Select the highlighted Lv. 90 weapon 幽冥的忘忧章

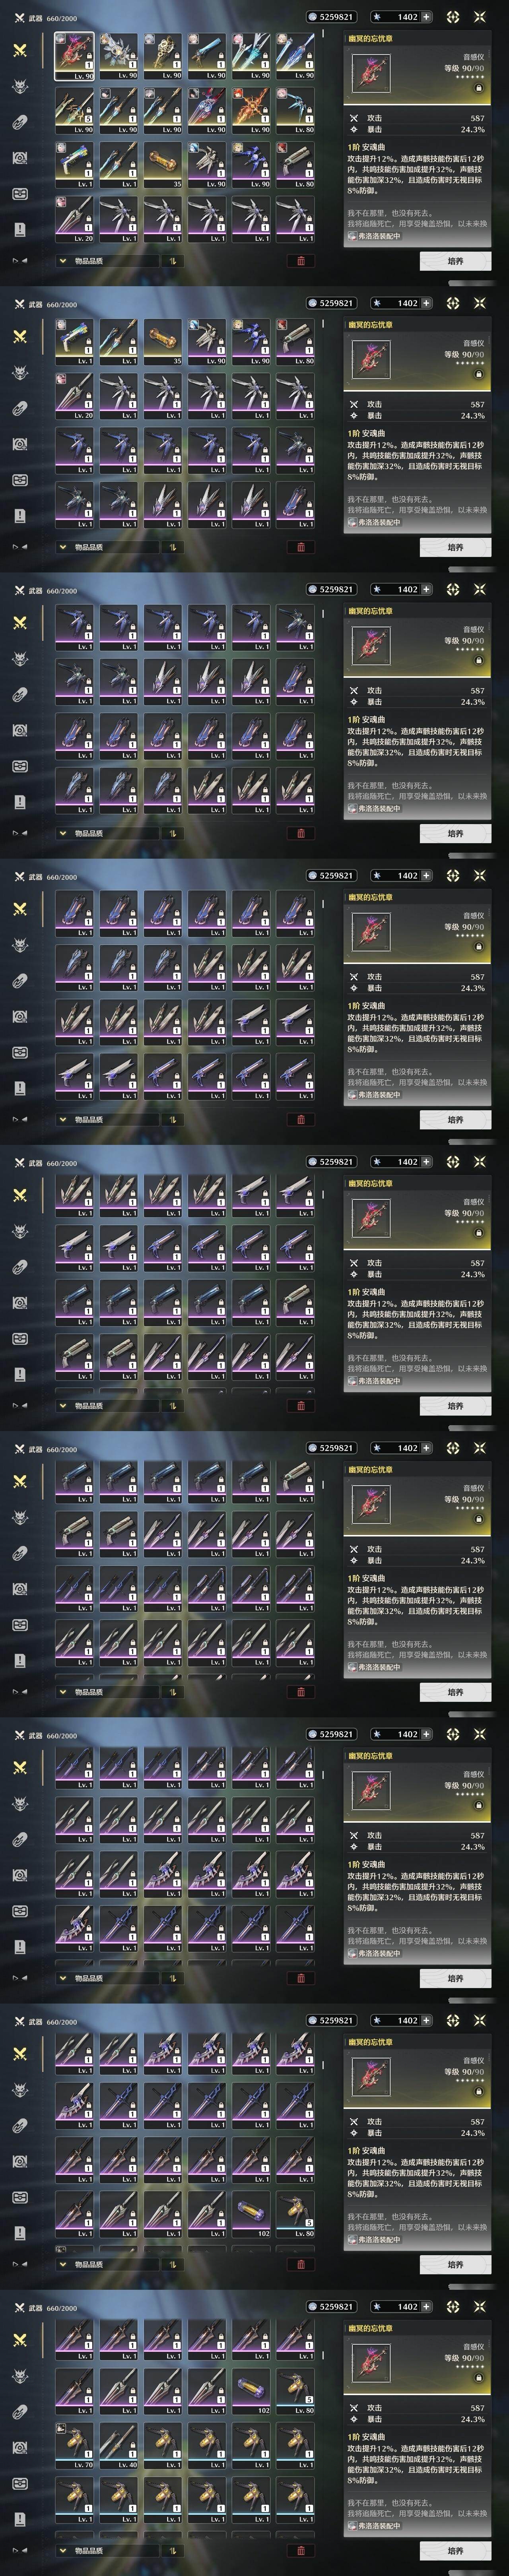coord(75,56)
